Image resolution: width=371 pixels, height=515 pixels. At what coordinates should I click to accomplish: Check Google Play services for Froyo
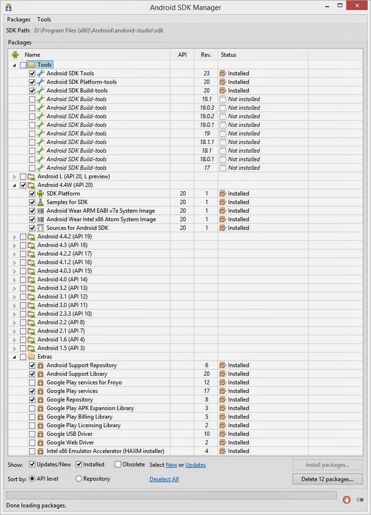point(32,382)
